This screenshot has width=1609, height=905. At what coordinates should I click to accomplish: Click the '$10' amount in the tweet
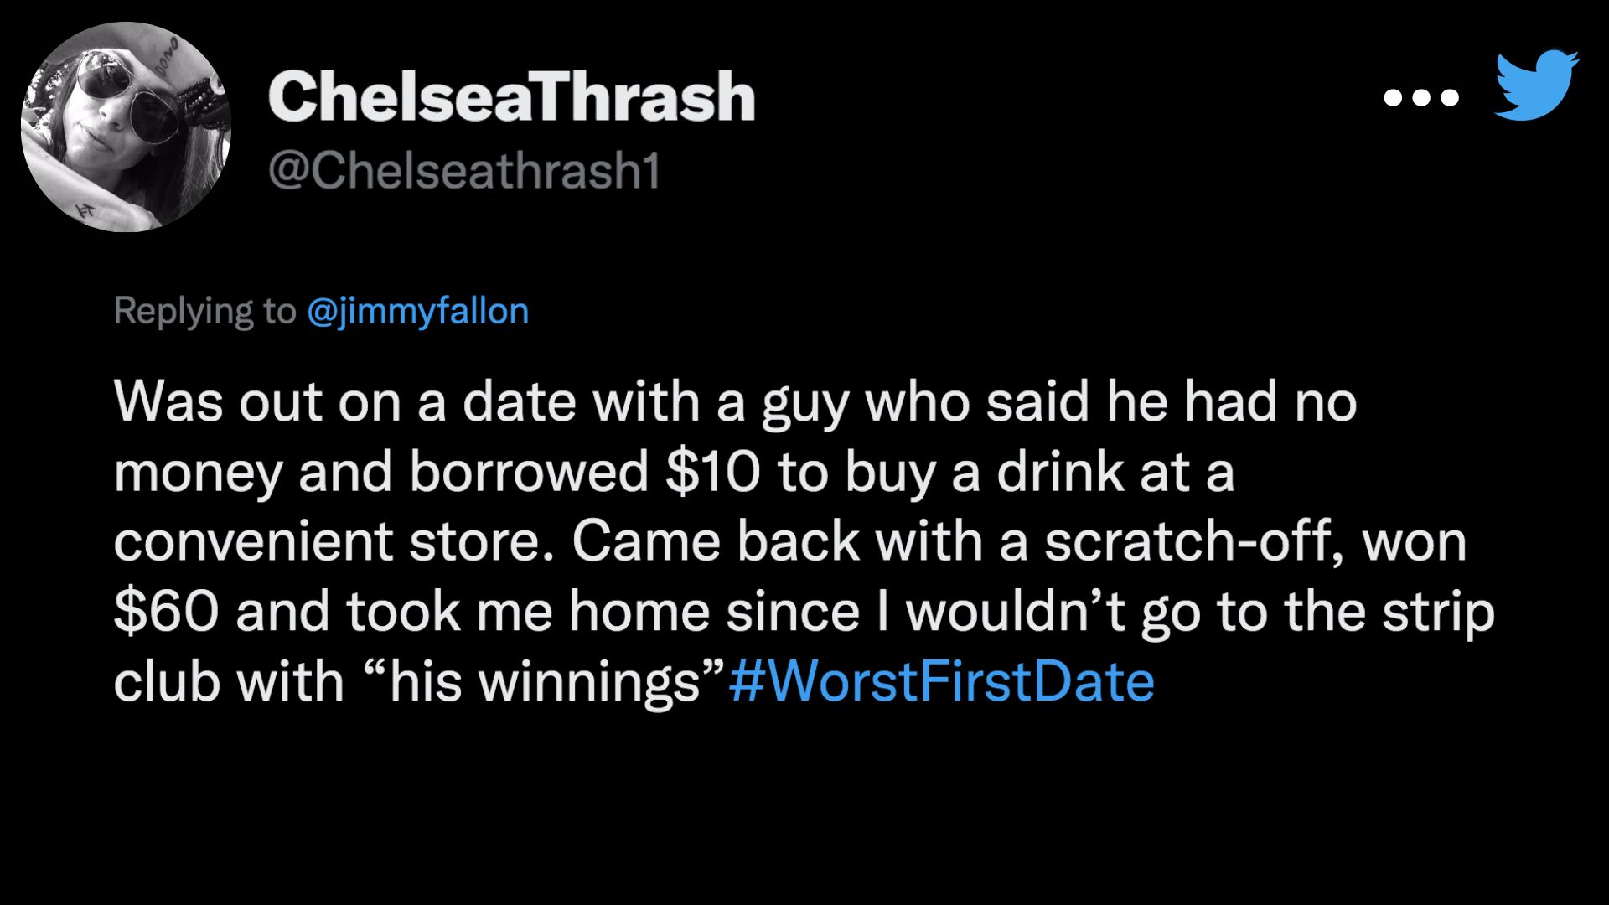[712, 472]
